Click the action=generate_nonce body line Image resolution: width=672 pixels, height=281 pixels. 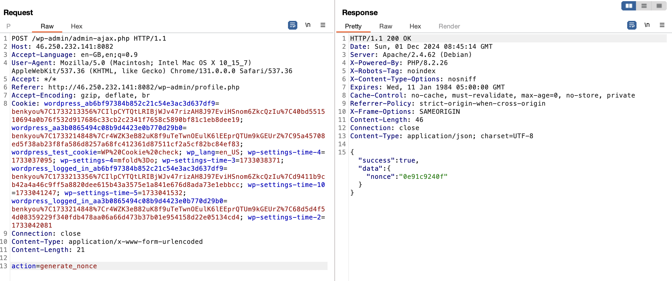(54, 266)
